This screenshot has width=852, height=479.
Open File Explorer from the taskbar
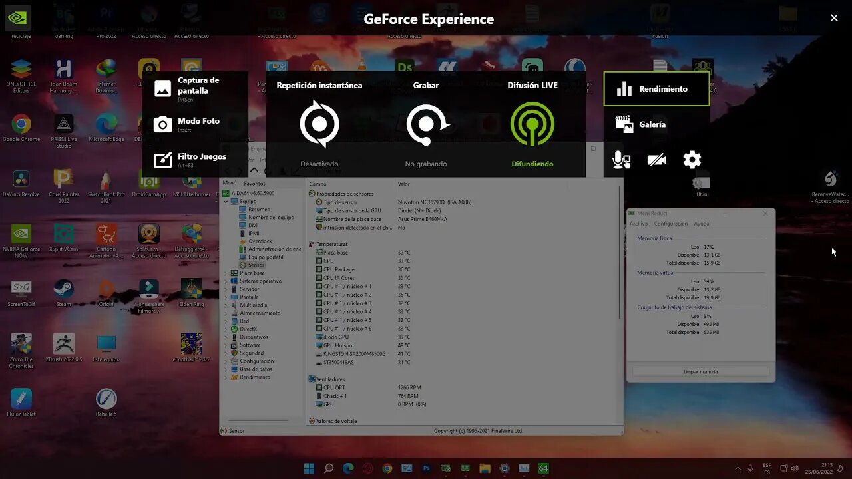(x=485, y=468)
